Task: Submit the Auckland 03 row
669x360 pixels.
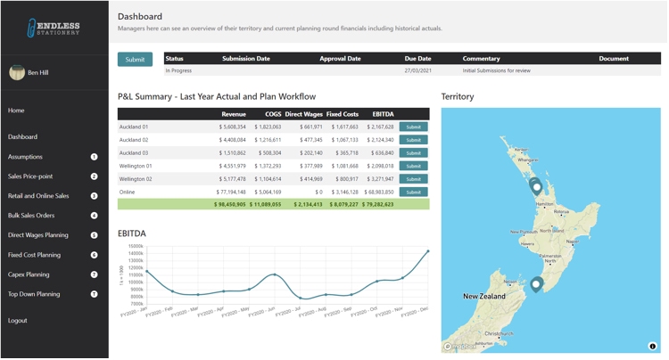Action: pos(413,153)
